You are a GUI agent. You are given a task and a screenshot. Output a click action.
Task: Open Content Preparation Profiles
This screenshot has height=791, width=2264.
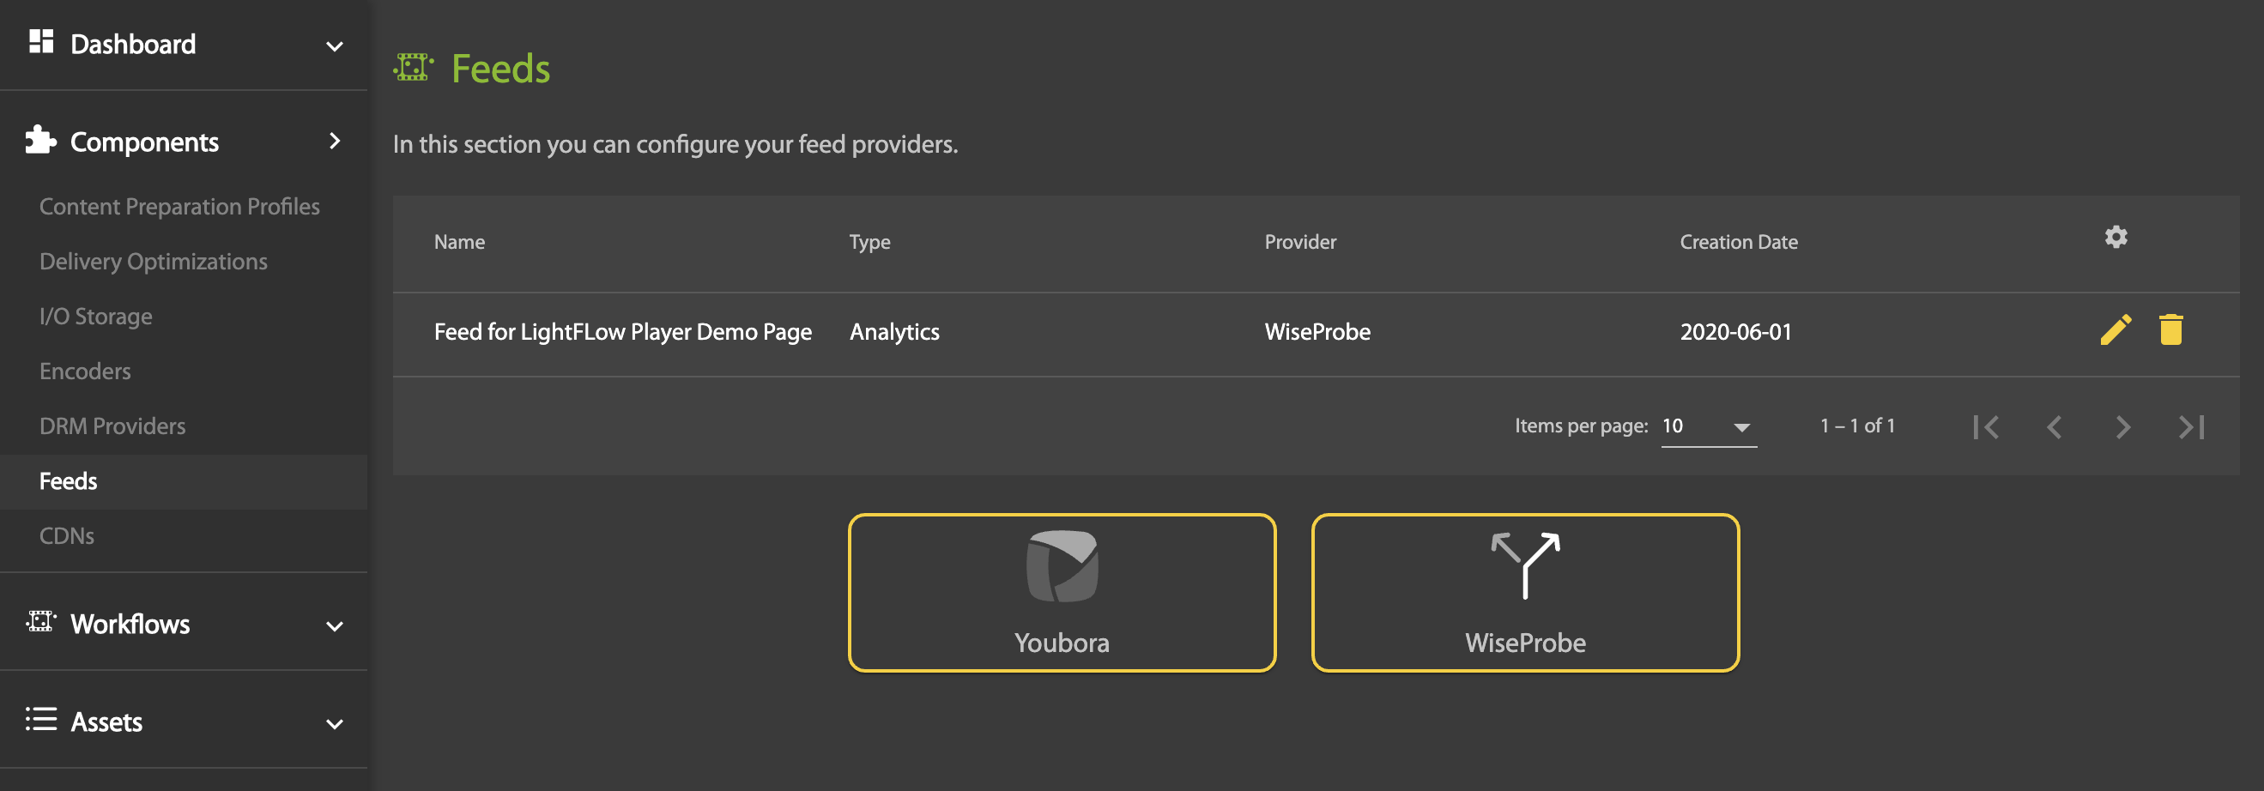[179, 207]
